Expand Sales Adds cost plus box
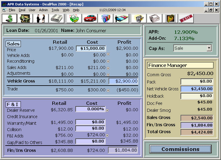Image resolution: width=221 pixels, height=160 pixels. 108,68
